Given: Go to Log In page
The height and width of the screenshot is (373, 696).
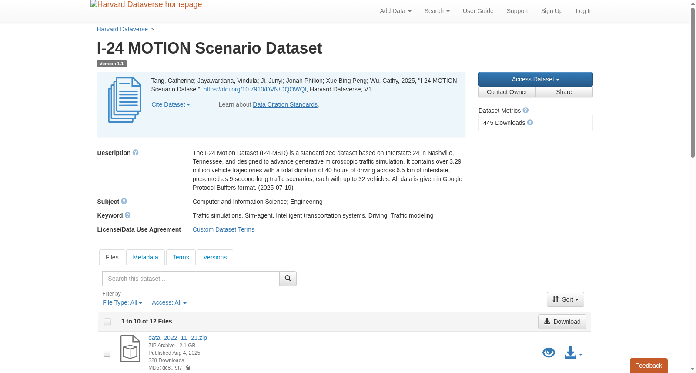Looking at the screenshot, I should pyautogui.click(x=584, y=11).
